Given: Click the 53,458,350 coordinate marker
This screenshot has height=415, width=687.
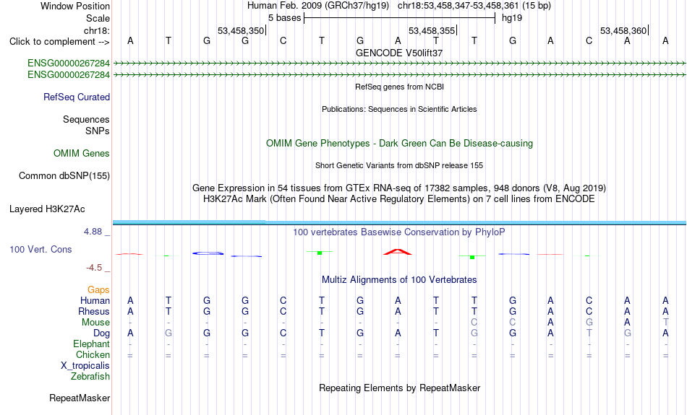Looking at the screenshot, I should click(241, 30).
